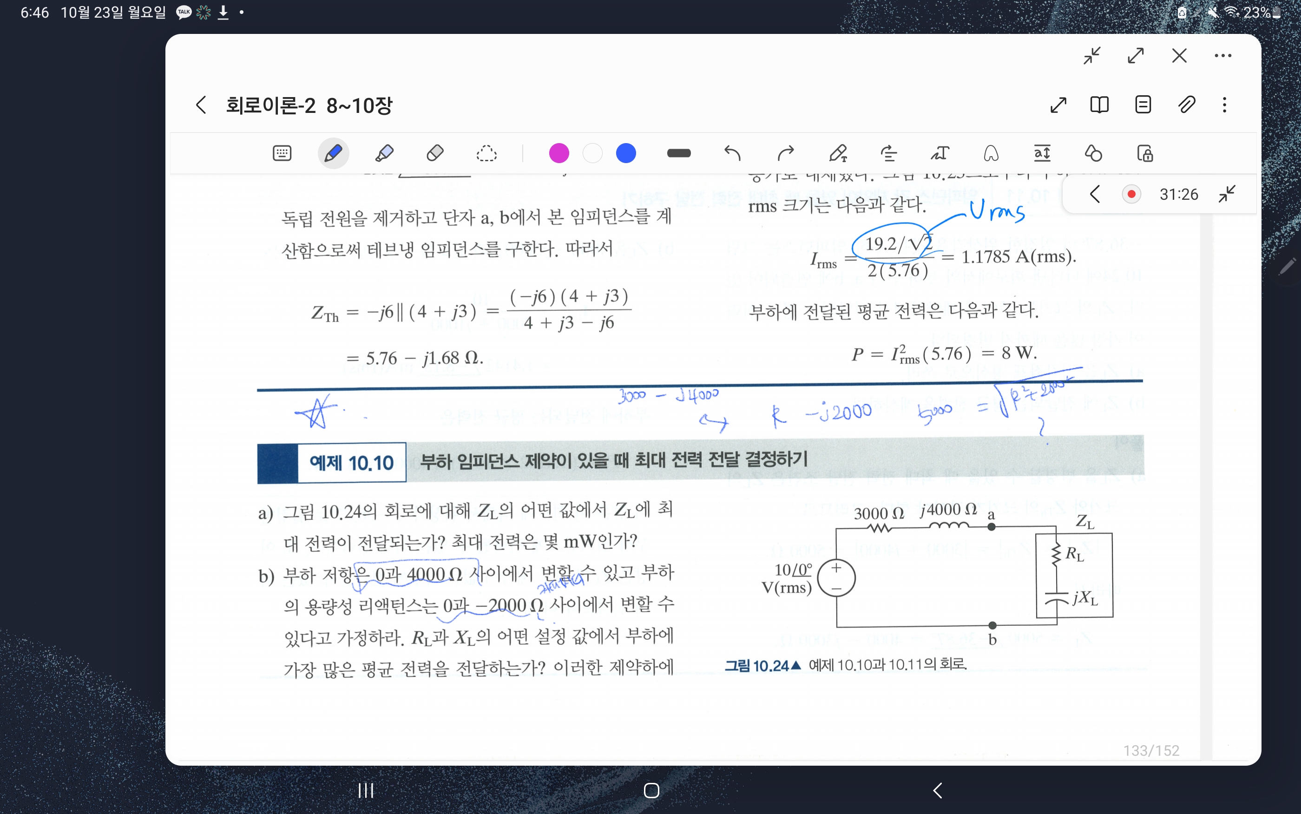Redo the last undone stroke
This screenshot has height=814, width=1301.
[785, 153]
